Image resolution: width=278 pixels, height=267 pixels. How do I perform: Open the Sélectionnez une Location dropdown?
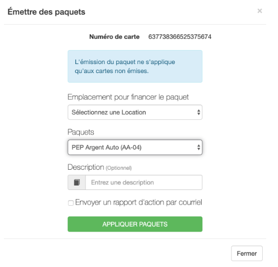pyautogui.click(x=135, y=112)
